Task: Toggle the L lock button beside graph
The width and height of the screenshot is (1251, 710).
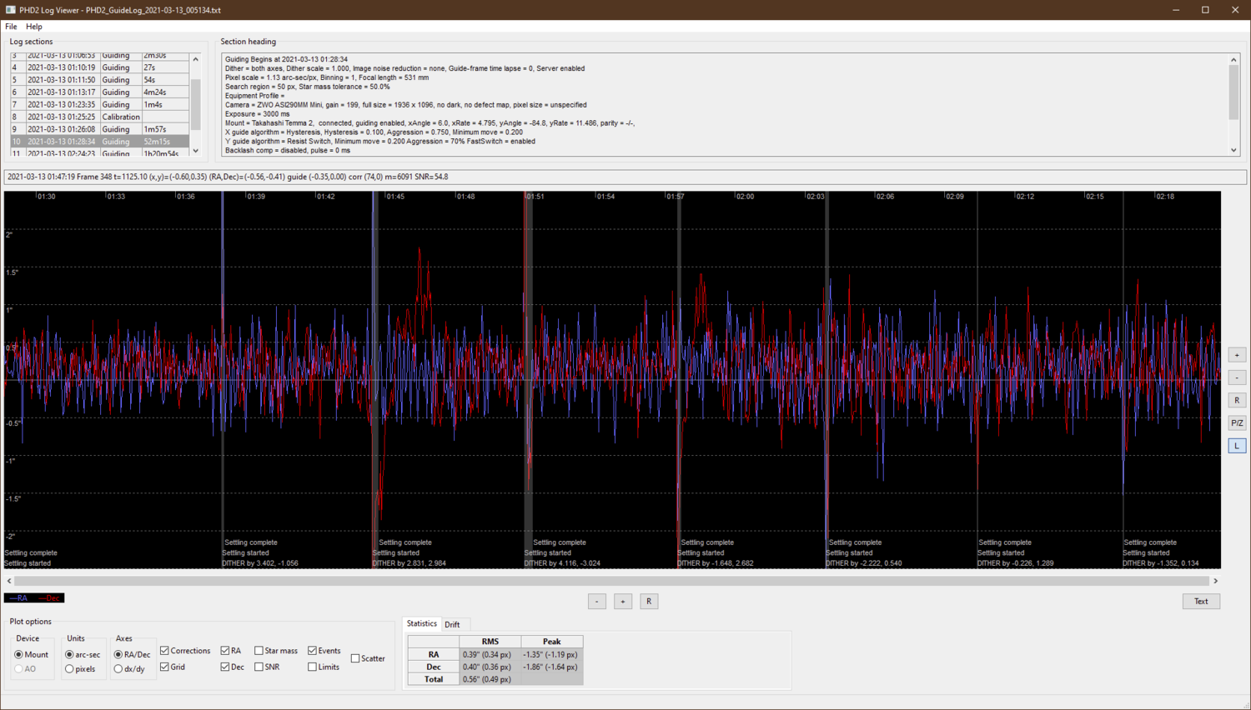Action: coord(1236,446)
